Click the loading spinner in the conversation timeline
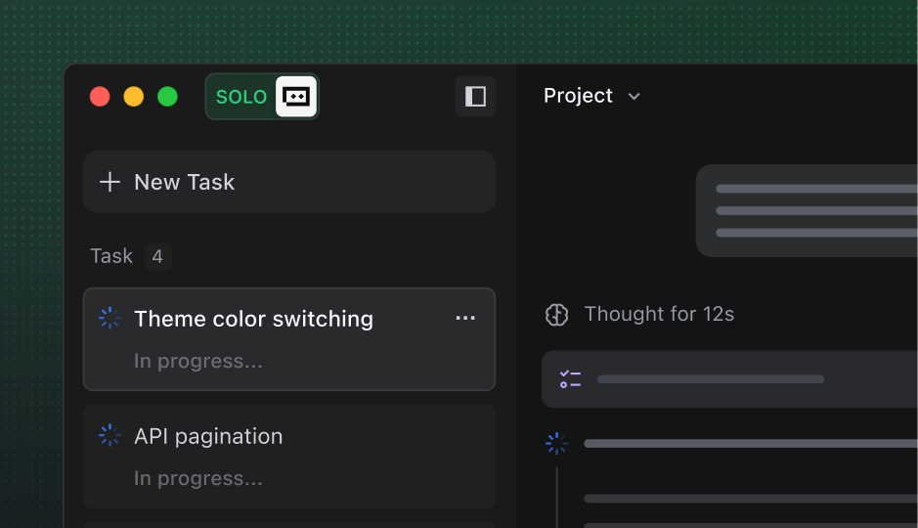This screenshot has width=918, height=528. (556, 444)
